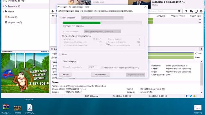Click the details pane scrollbar down arrow
The height and width of the screenshot is (115, 205).
point(201,92)
